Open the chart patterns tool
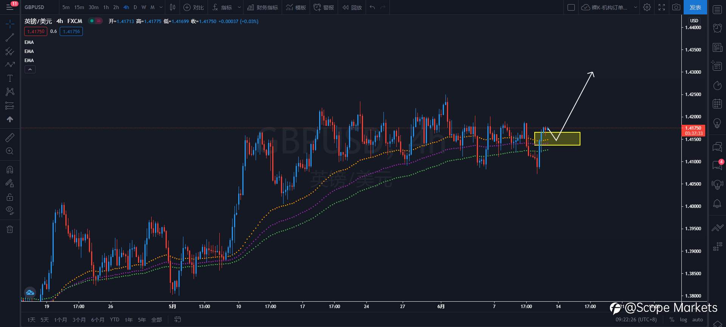The image size is (726, 327). pyautogui.click(x=10, y=92)
